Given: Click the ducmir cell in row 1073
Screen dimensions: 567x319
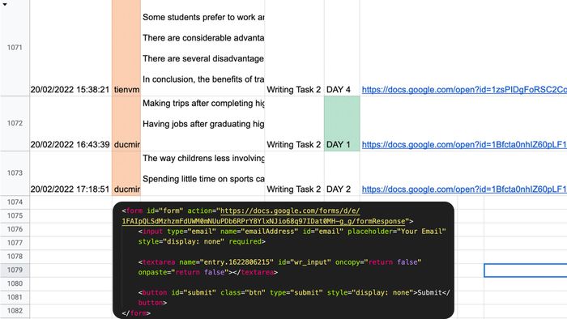Looking at the screenshot, I should tap(126, 173).
